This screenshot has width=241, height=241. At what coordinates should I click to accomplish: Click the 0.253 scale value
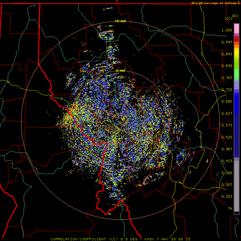coord(227,197)
